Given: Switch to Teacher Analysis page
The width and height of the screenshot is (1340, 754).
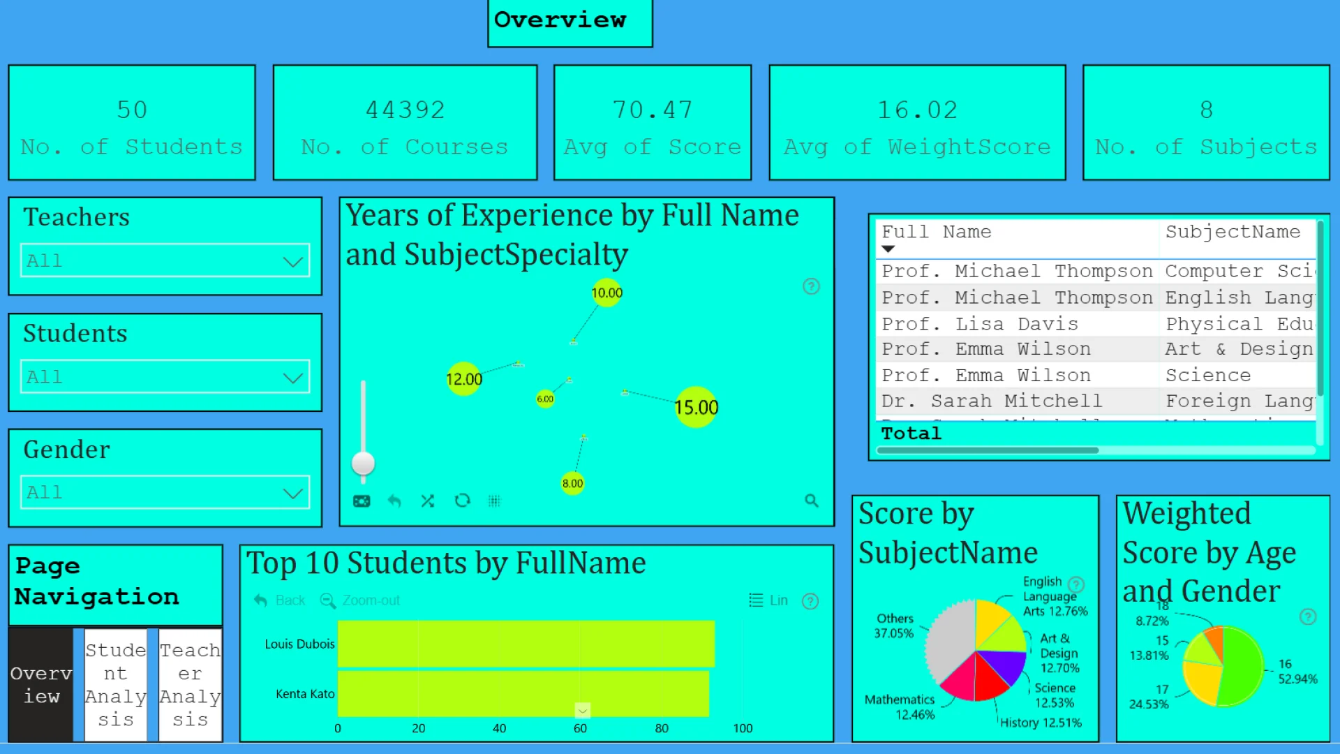Looking at the screenshot, I should coord(190,684).
